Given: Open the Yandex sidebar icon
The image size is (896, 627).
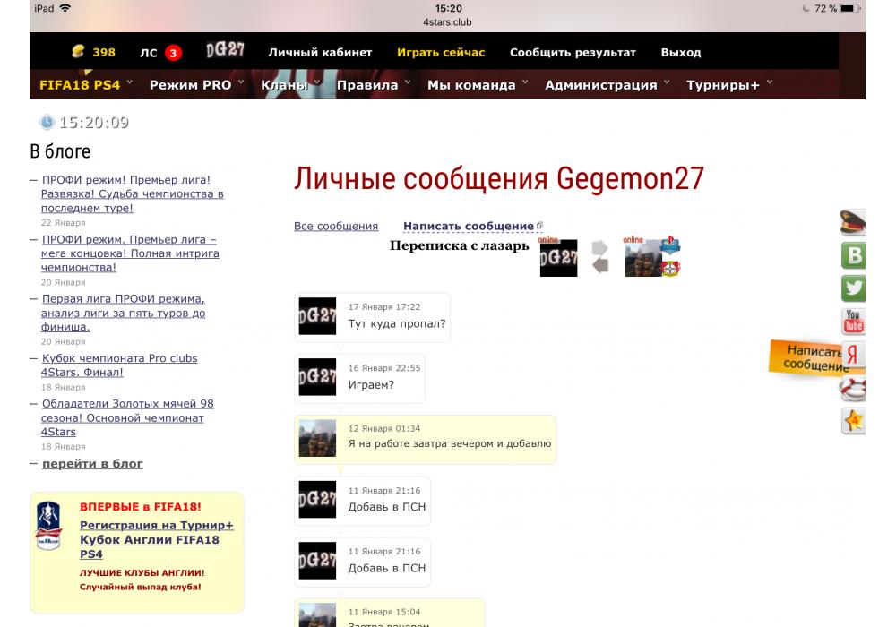Looking at the screenshot, I should (x=853, y=355).
